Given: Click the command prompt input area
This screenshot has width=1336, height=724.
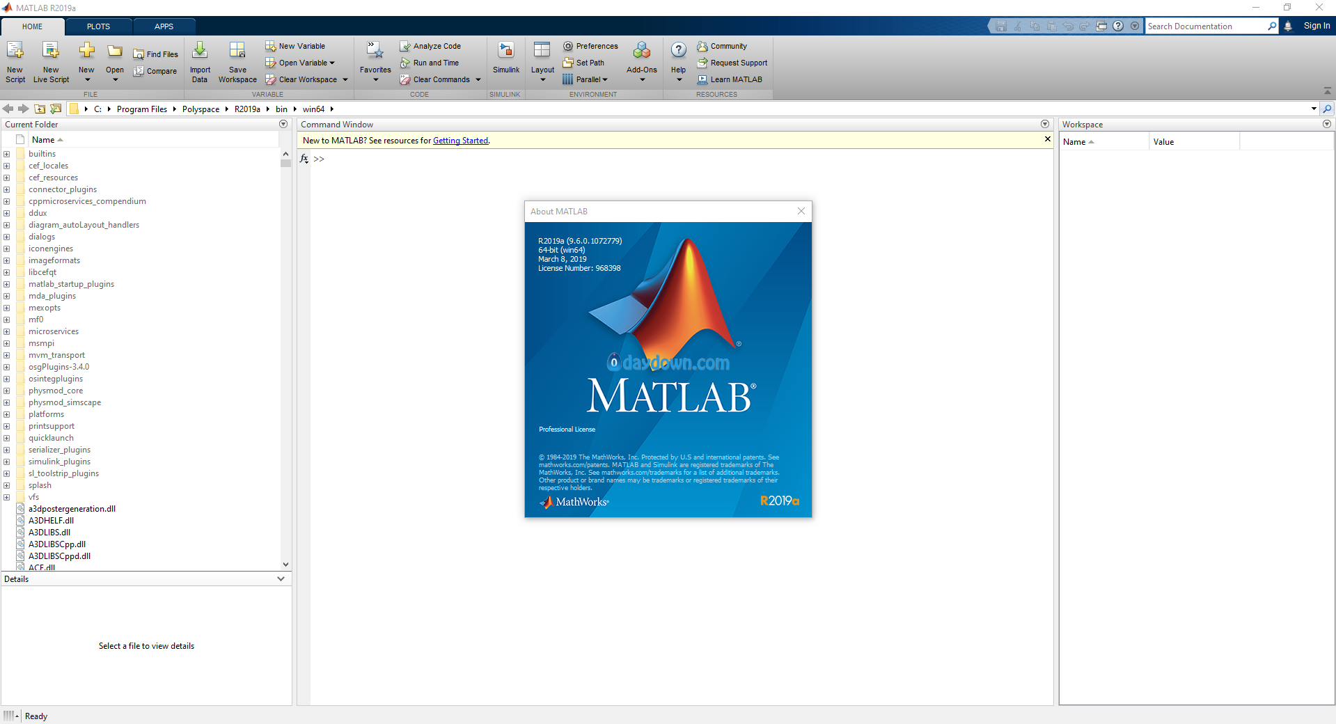Looking at the screenshot, I should coord(682,159).
